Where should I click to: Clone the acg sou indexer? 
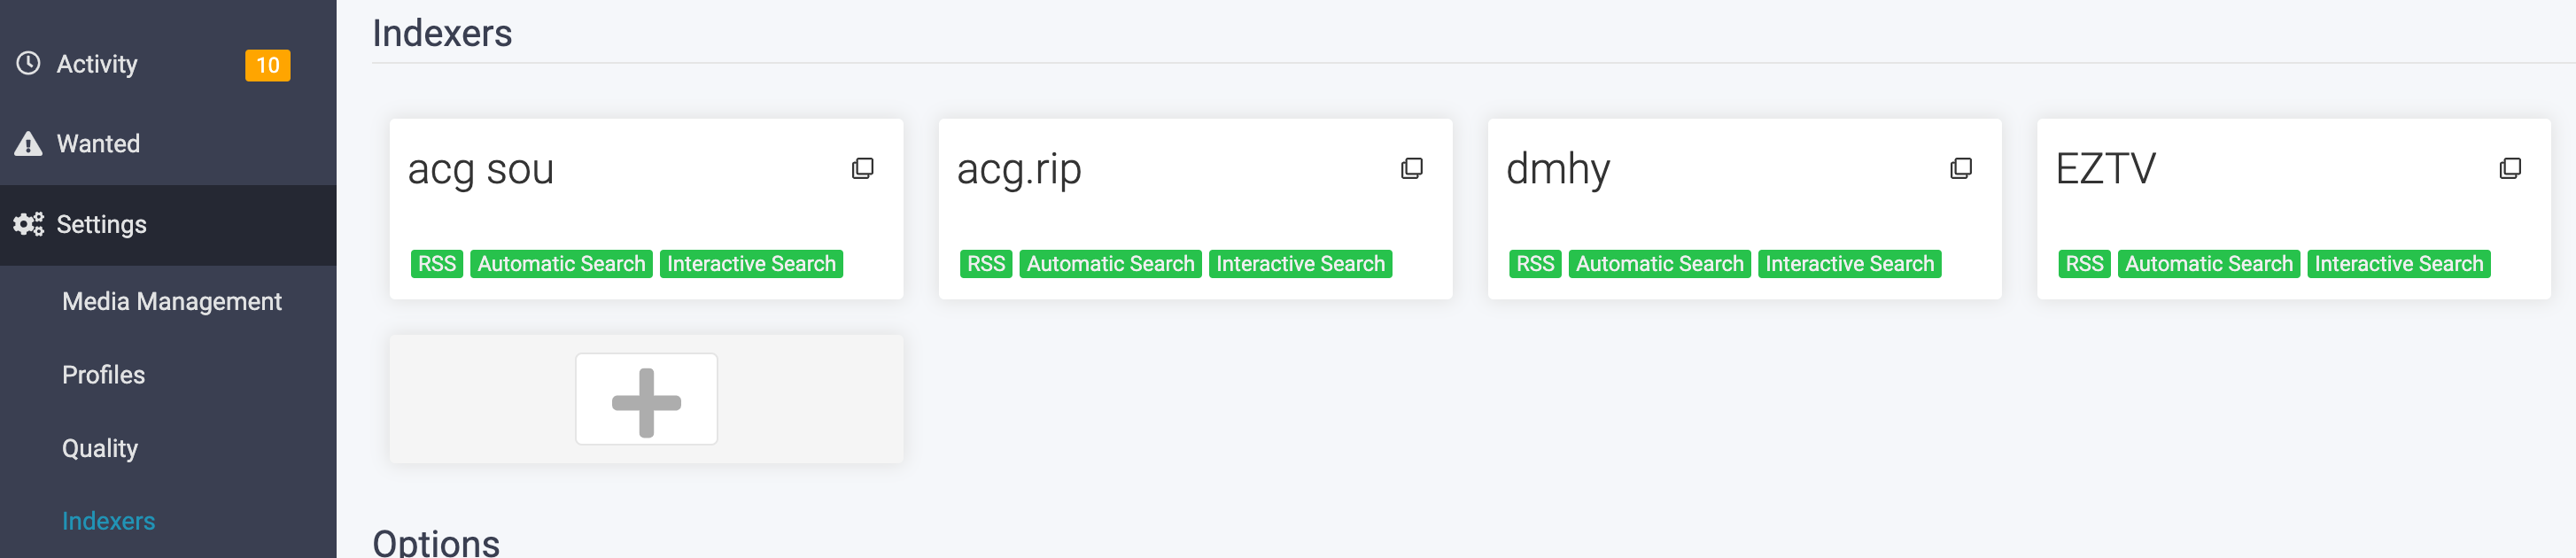[862, 168]
